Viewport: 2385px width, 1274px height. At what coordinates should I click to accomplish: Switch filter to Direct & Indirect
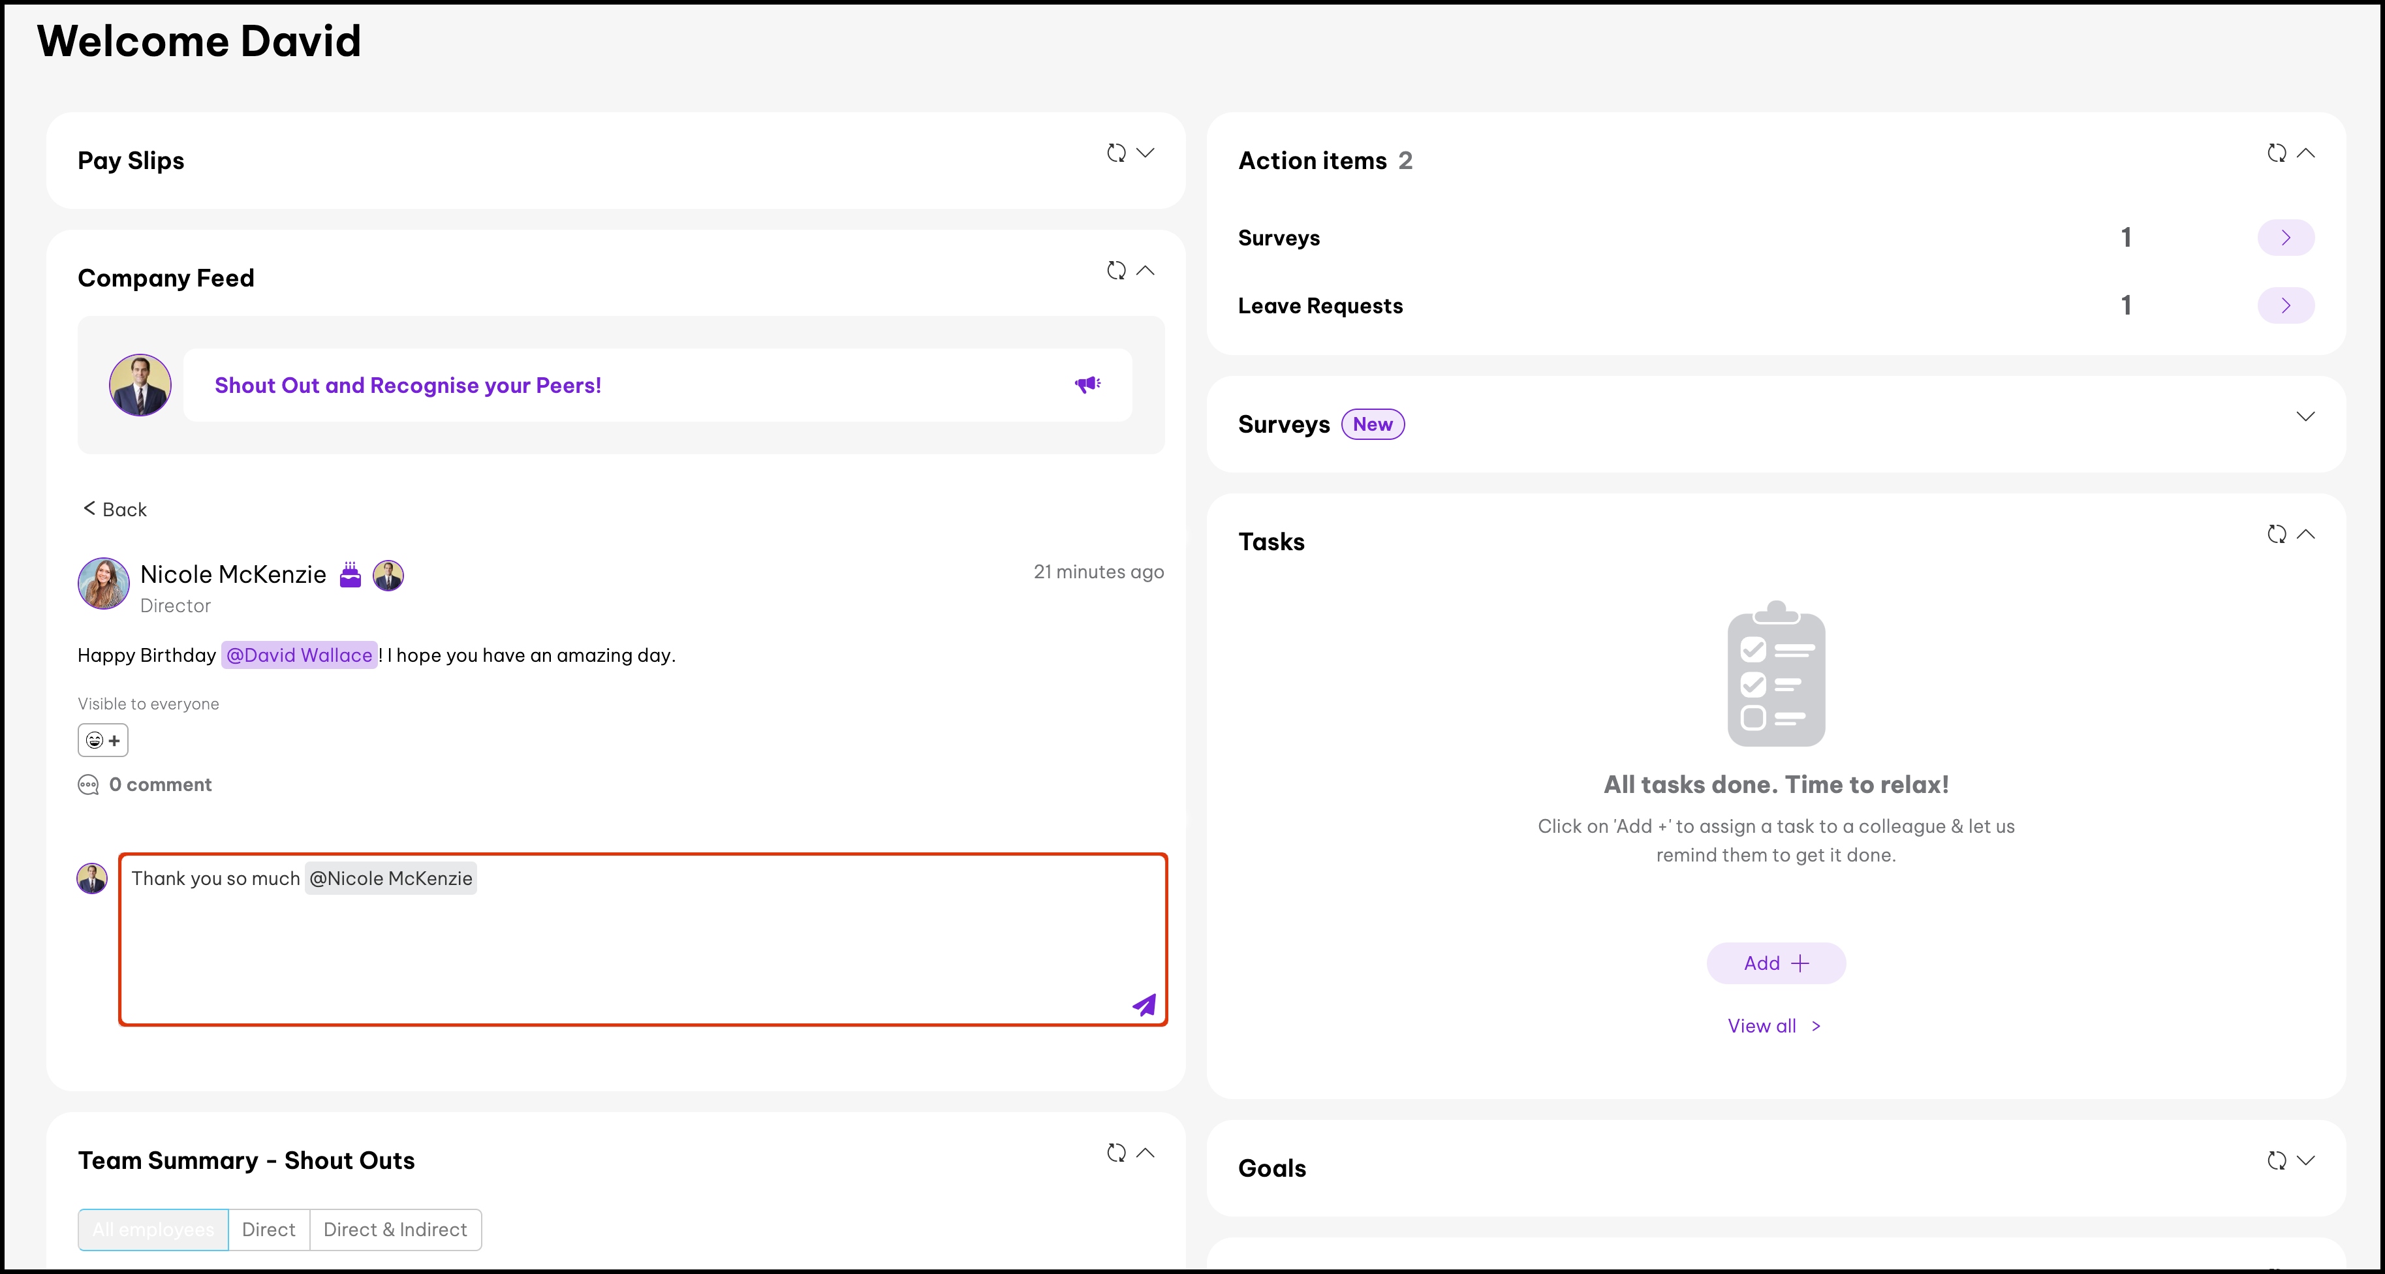click(396, 1230)
